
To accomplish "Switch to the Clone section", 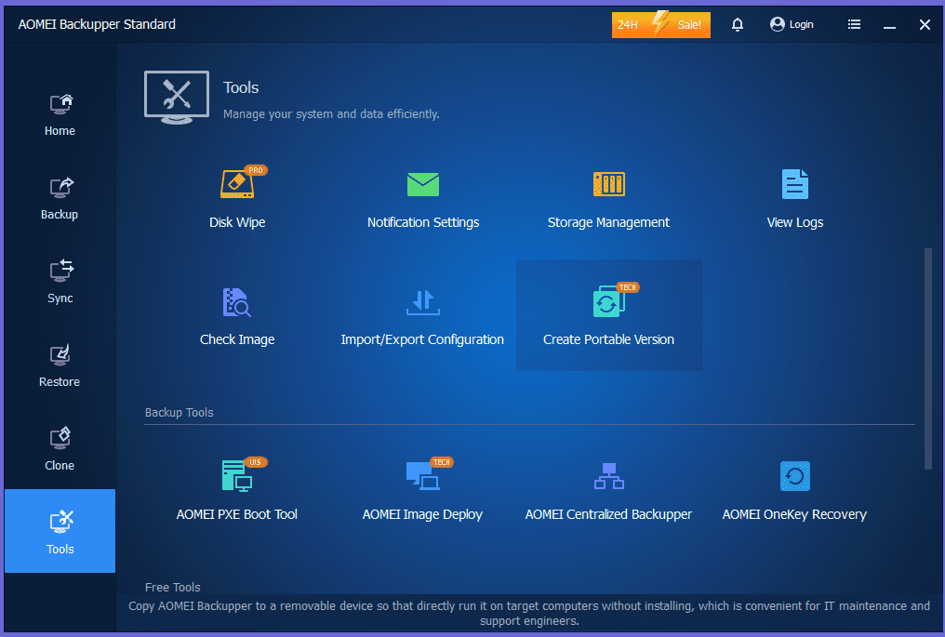I will point(60,449).
